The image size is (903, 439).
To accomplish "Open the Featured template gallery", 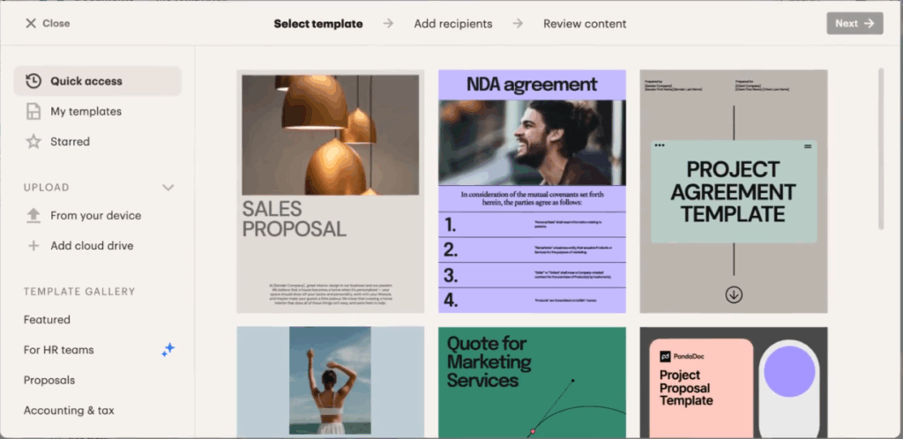I will 47,319.
